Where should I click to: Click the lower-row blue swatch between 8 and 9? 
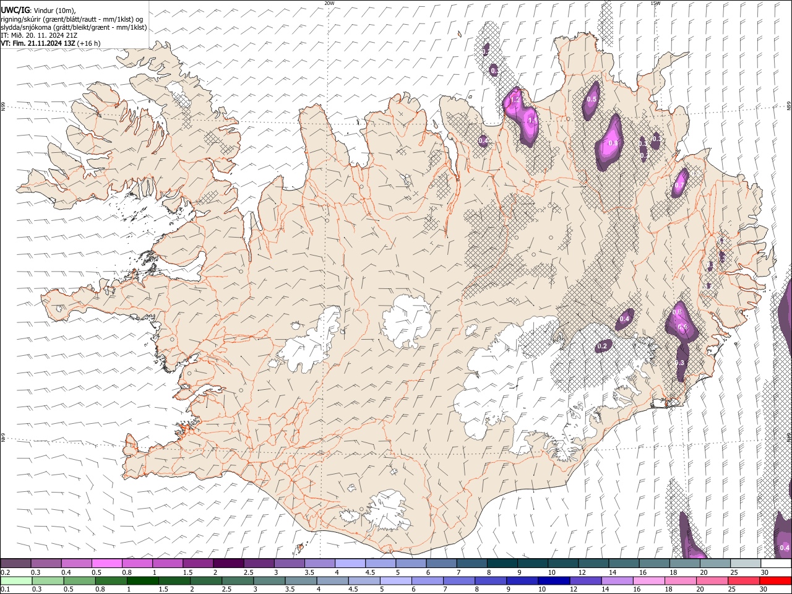pyautogui.click(x=491, y=580)
